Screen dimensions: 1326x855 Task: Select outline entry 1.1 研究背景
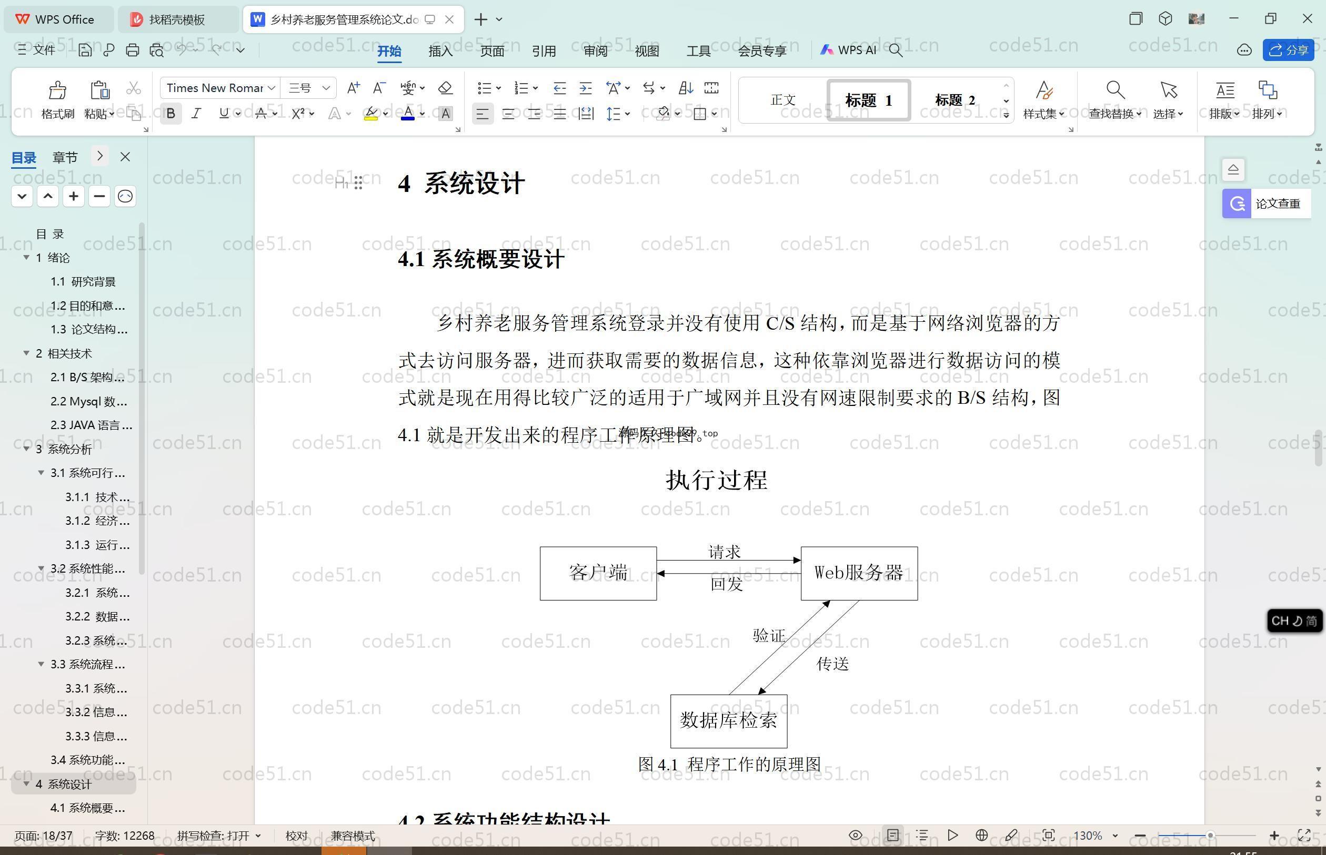coord(83,281)
